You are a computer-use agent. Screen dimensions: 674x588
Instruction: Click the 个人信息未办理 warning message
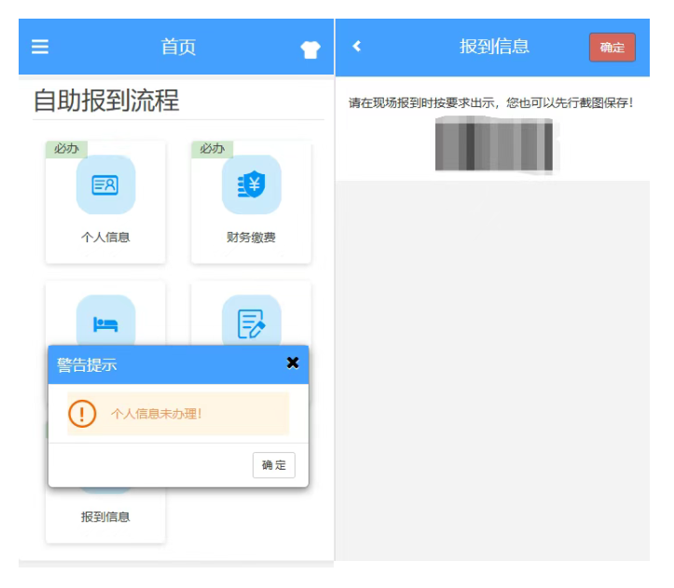[x=157, y=414]
